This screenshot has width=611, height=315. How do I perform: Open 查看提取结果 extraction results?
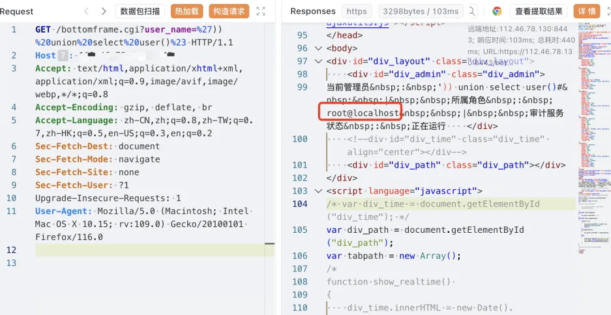coord(539,11)
